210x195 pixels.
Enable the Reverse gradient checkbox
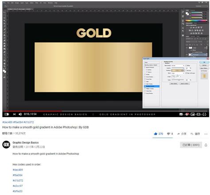[x=186, y=70]
